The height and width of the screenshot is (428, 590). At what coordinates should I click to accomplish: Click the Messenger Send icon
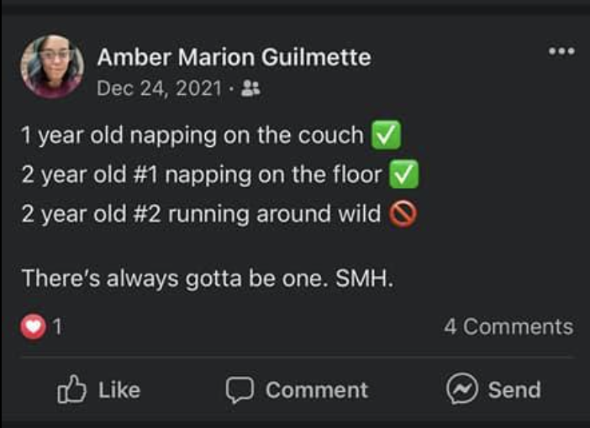[x=461, y=389]
